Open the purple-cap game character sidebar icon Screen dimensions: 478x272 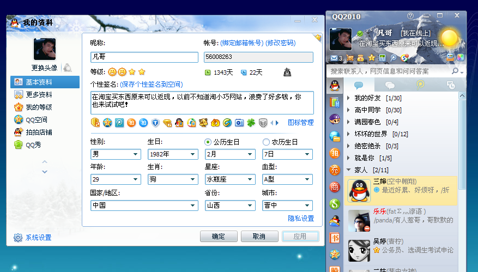335,119
